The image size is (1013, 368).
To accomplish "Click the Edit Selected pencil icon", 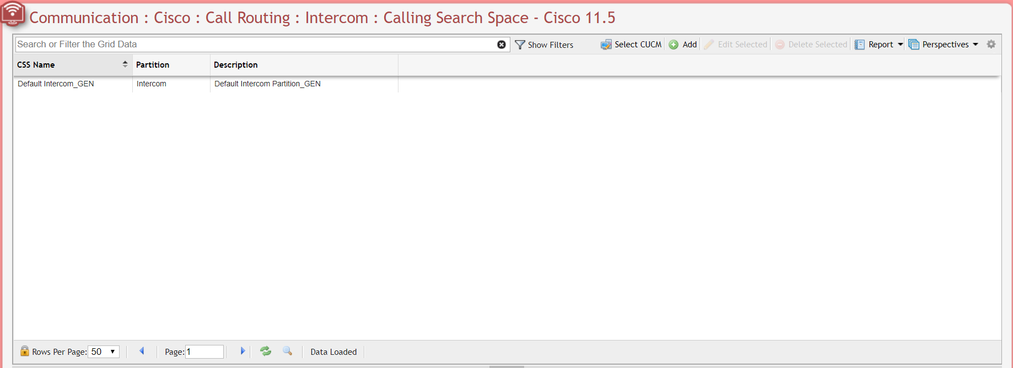I will click(x=709, y=44).
